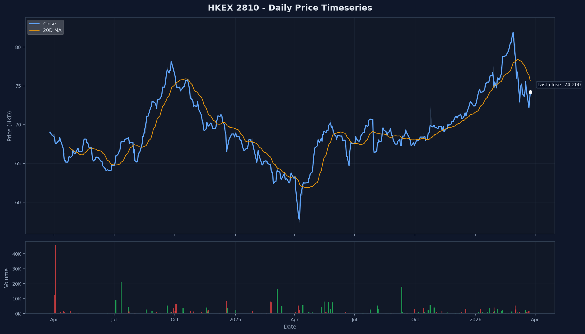
Task: Click the Last close: 74.200 annotation
Action: (x=559, y=85)
